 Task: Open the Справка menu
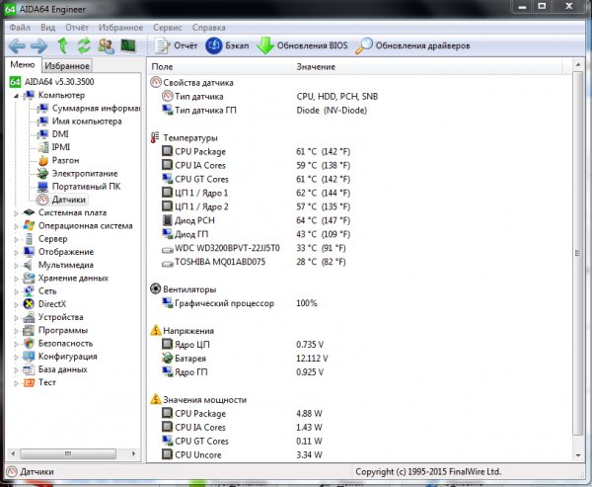click(209, 28)
